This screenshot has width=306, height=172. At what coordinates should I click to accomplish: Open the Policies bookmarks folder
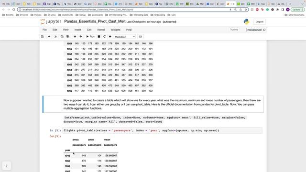(36, 15)
